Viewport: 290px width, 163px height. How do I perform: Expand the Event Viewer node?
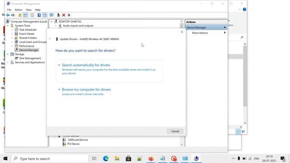[x=12, y=34]
